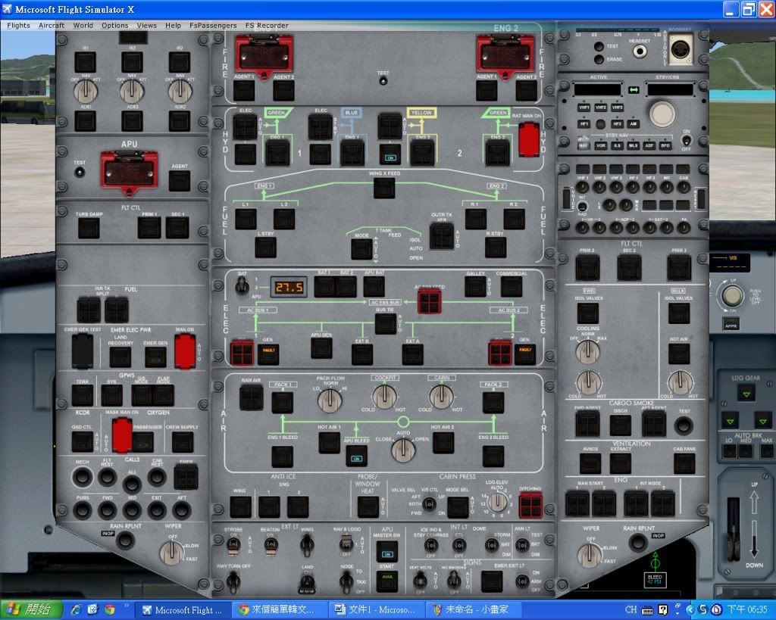Open the Word document taskbar button
The height and width of the screenshot is (620, 776).
click(x=375, y=609)
